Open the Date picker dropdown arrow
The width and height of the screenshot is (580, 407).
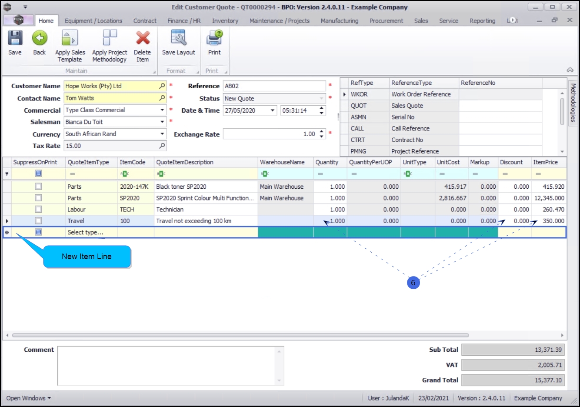click(273, 110)
